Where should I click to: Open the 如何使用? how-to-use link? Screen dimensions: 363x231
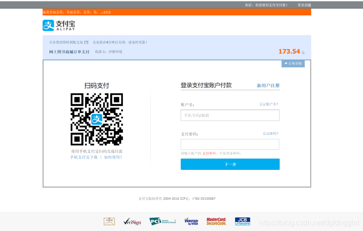[113, 157]
